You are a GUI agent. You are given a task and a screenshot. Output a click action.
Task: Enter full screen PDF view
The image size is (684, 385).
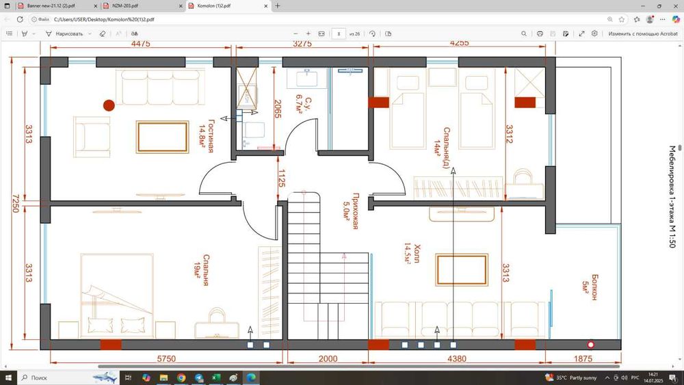click(582, 33)
